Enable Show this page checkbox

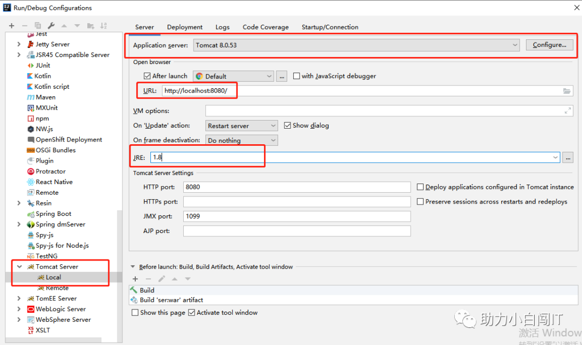[135, 313]
